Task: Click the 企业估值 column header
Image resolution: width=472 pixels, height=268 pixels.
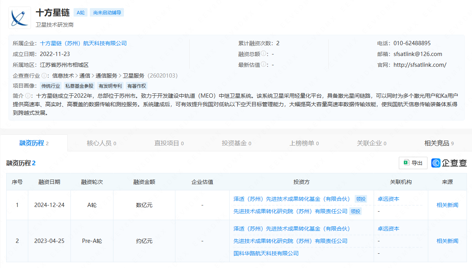Action: pos(202,182)
